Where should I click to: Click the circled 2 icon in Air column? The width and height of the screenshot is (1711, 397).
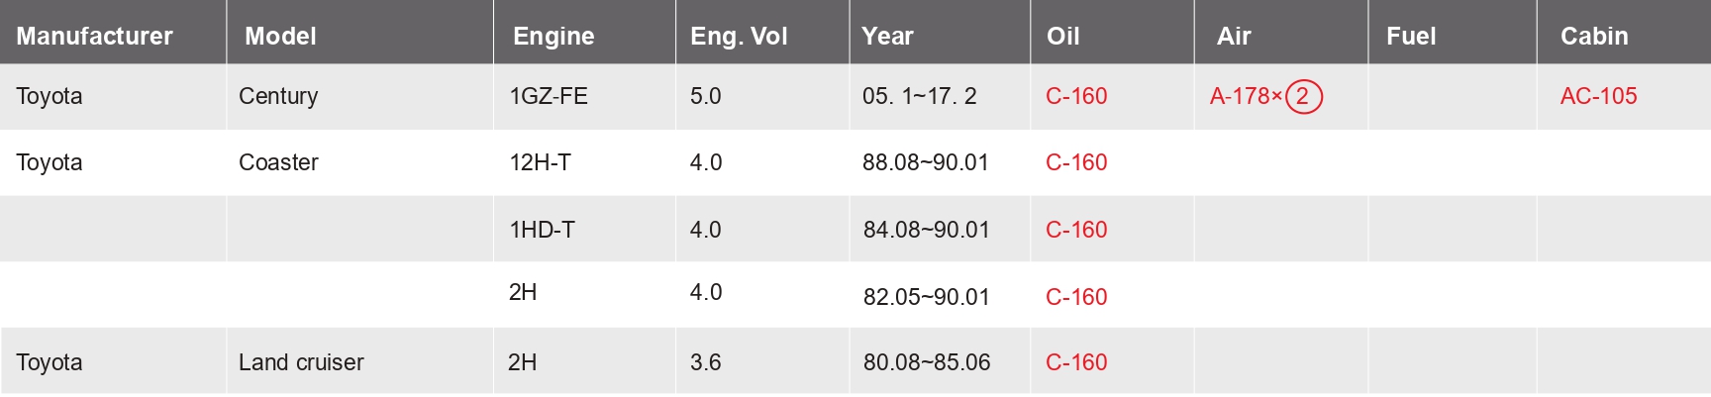coord(1303,96)
